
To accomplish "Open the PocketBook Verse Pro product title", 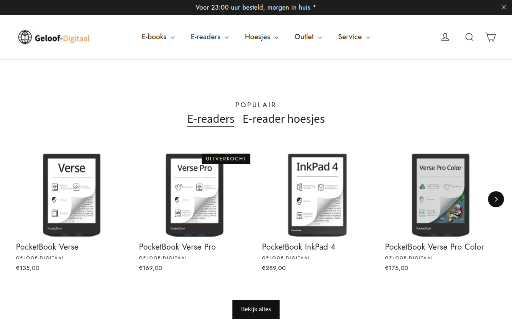I will pos(177,247).
